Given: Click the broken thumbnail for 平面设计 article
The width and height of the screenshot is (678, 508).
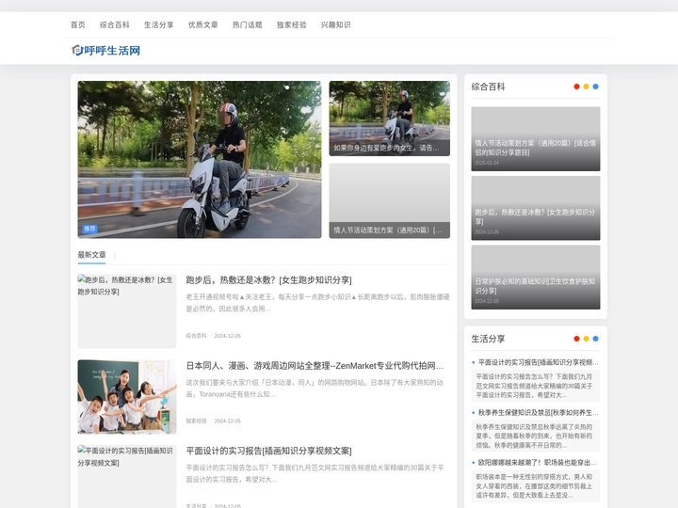Looking at the screenshot, I should point(127,476).
